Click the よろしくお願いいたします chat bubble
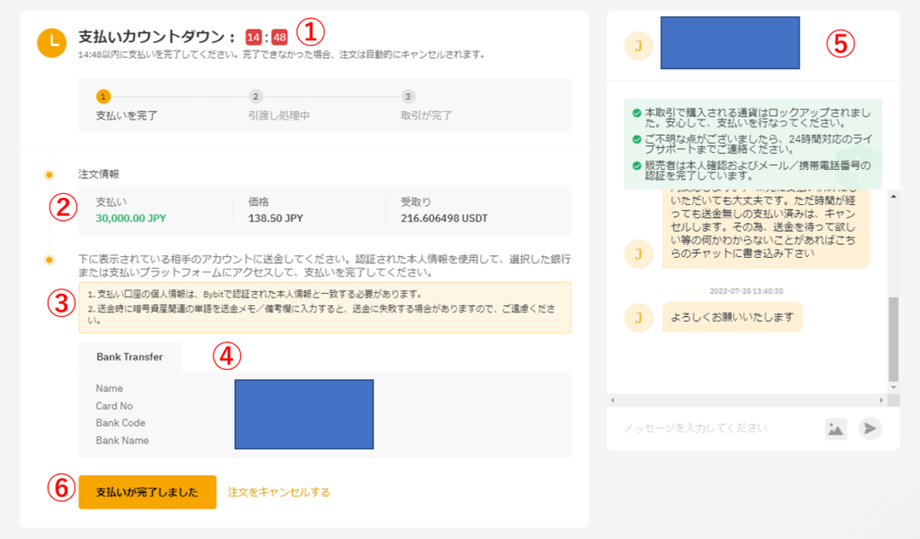The image size is (920, 539). coord(732,316)
